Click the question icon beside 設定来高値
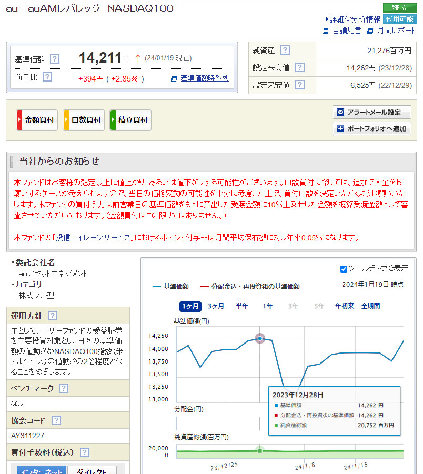The image size is (423, 474). [299, 67]
